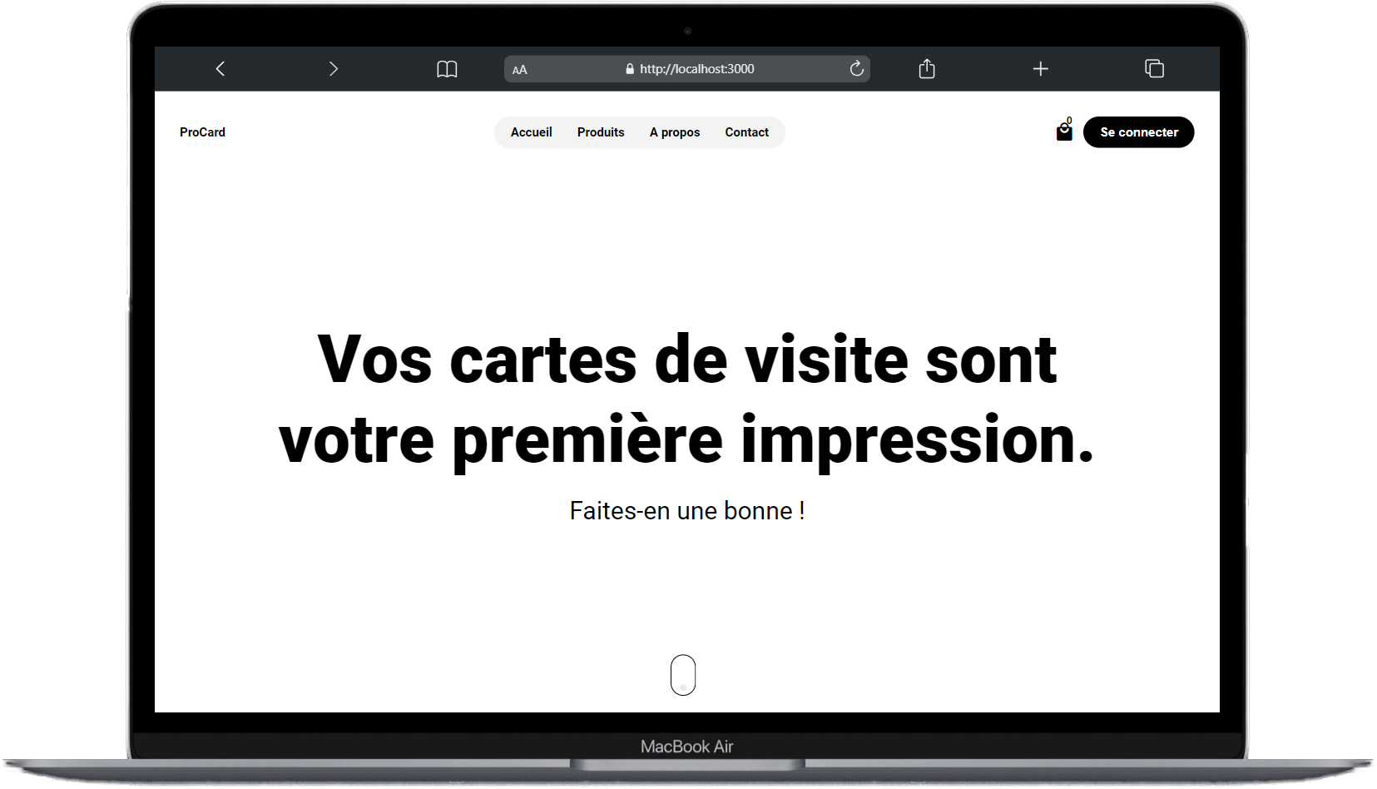
Task: Click the lock icon in address bar
Action: [630, 69]
